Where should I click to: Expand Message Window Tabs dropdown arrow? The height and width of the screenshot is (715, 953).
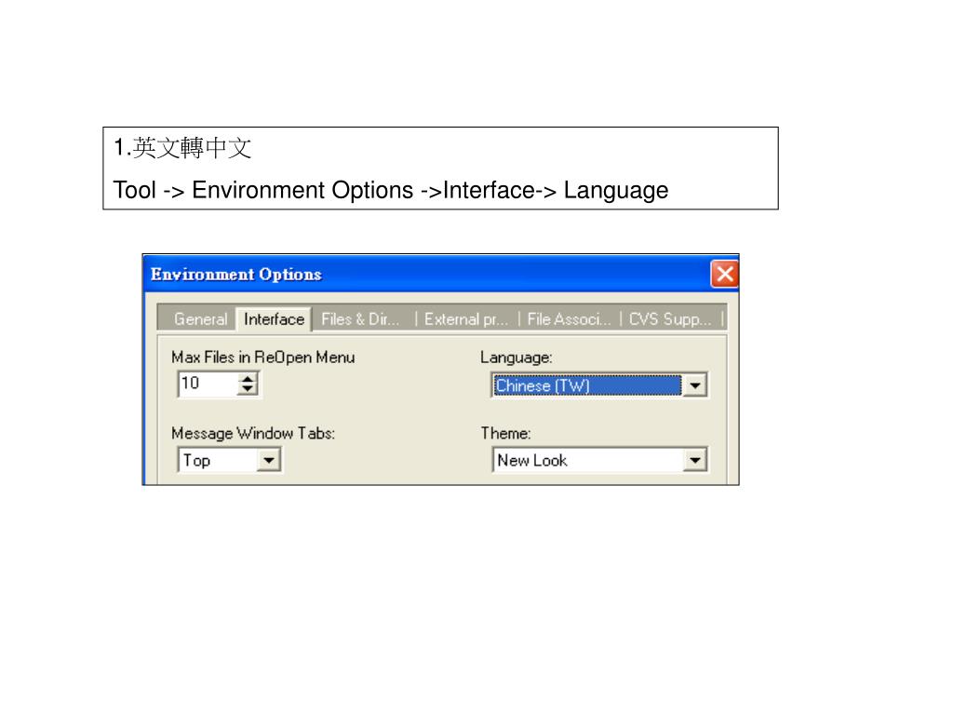click(268, 460)
